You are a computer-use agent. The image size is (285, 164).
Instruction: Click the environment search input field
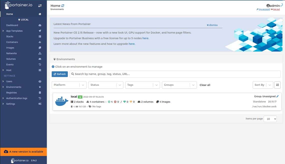[x=175, y=74]
